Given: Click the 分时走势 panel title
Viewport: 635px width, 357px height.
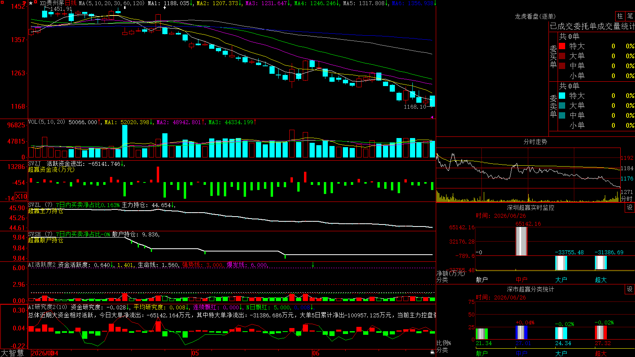Looking at the screenshot, I should pyautogui.click(x=535, y=142).
